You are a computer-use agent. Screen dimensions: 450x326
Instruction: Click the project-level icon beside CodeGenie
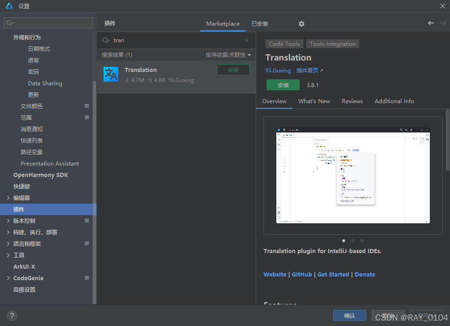(x=87, y=278)
